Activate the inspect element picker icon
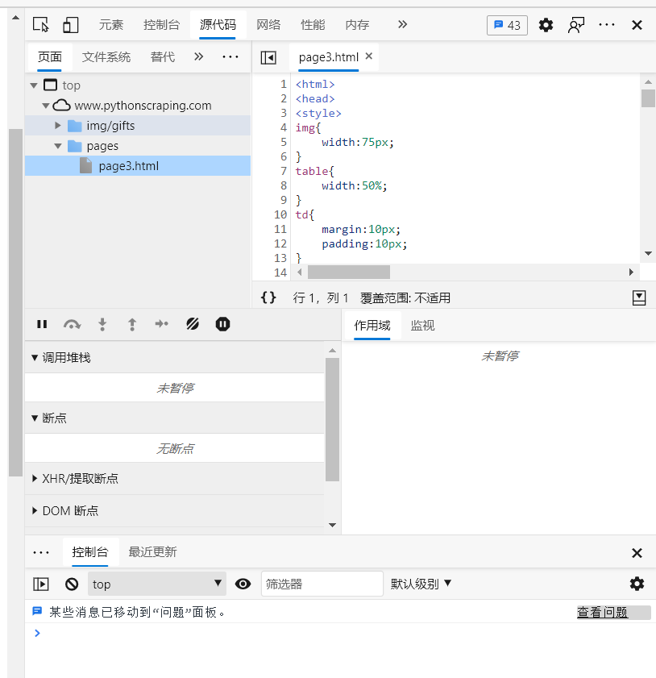This screenshot has height=678, width=656. coord(41,25)
